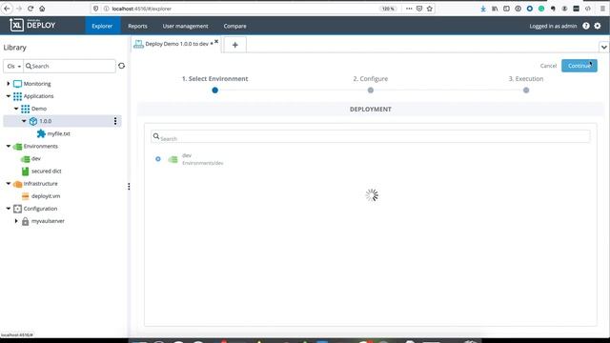Click the myfile.txt puzzle piece icon

pos(41,133)
